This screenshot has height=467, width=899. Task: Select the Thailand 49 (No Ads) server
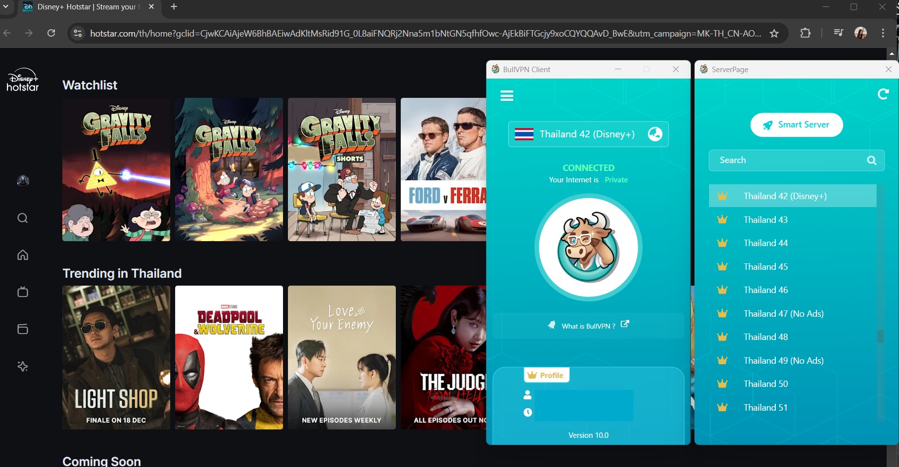792,360
